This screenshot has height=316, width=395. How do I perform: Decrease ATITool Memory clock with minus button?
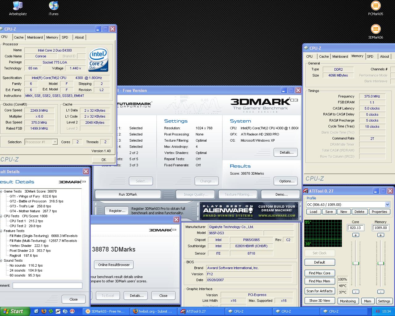pos(380,292)
